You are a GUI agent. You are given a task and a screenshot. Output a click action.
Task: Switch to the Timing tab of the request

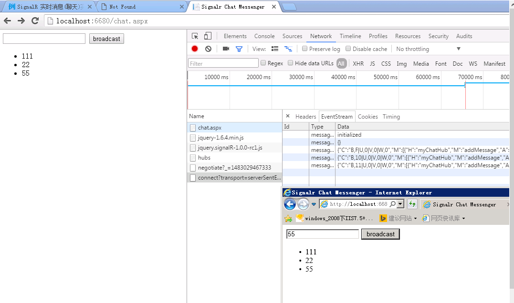(391, 117)
